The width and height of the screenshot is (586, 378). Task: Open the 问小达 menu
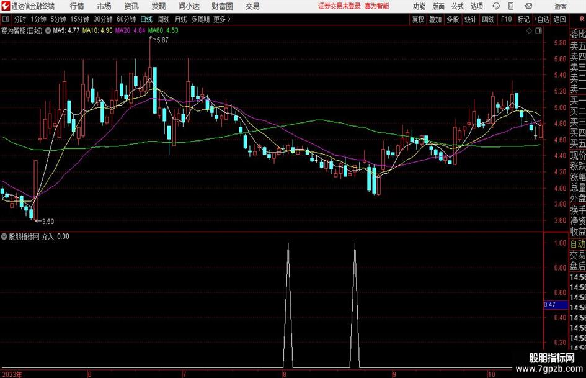189,6
